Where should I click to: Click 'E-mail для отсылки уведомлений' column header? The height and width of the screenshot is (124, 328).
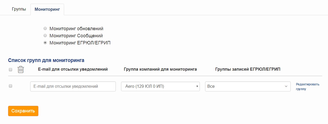73,69
